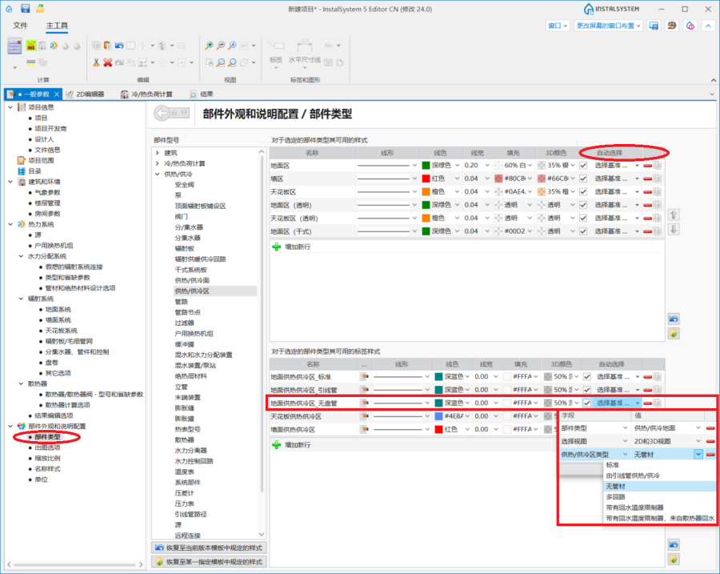Toggle auto-select checkbox for 地面区（透明） row
Viewport: 720px width, 574px height.
[583, 205]
